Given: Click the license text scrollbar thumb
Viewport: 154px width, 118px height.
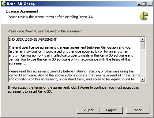Looking at the screenshot, I should pyautogui.click(x=143, y=46).
